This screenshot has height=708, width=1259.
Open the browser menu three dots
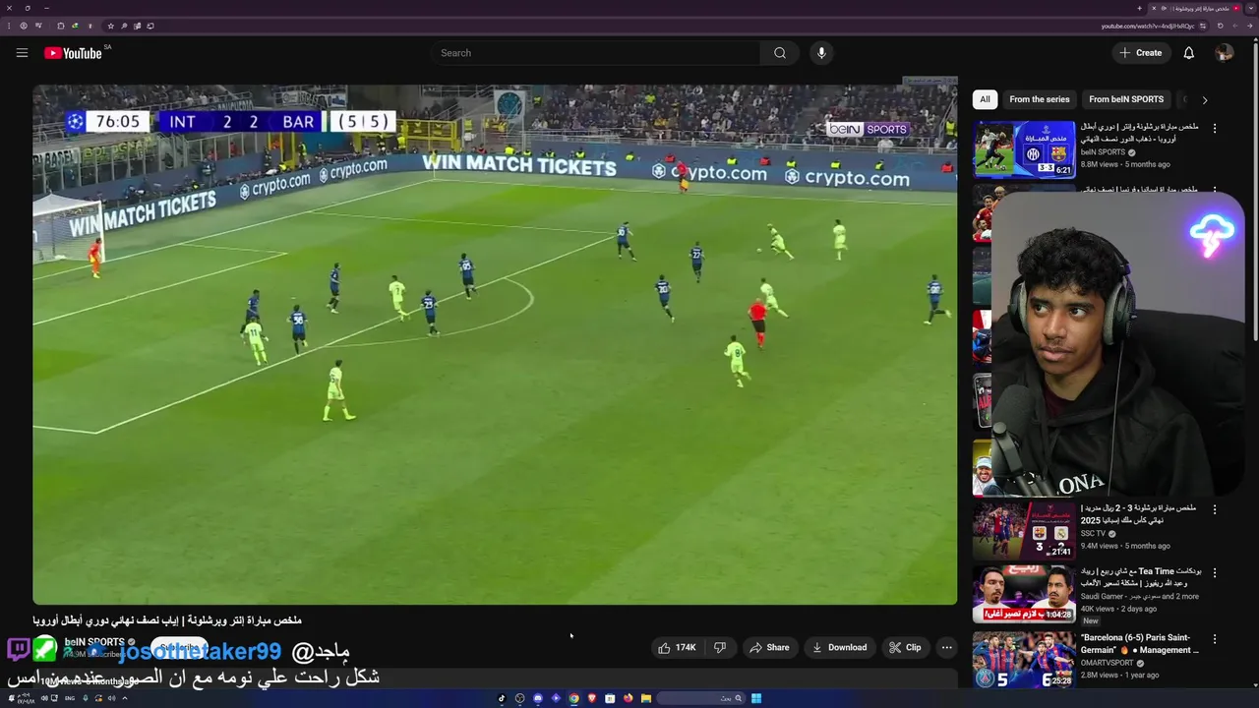[9, 26]
